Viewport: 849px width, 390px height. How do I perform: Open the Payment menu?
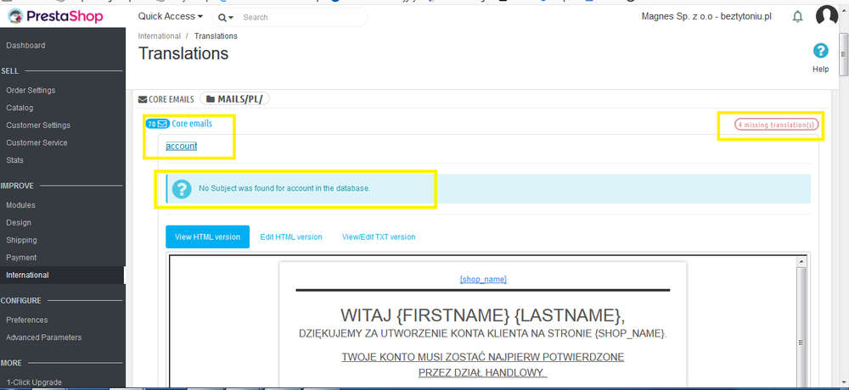tap(21, 258)
